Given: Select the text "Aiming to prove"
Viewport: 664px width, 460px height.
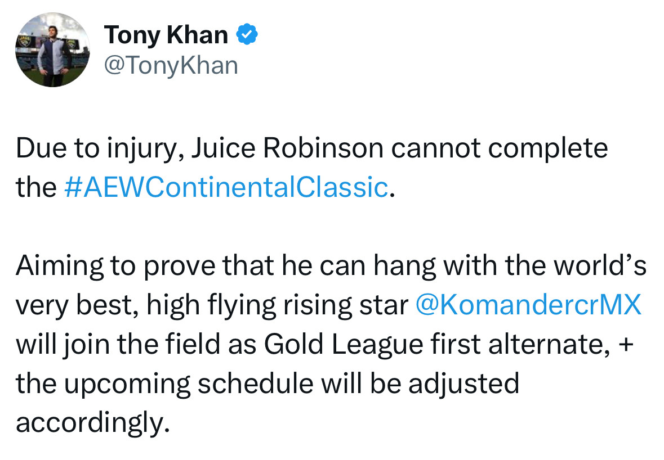Looking at the screenshot, I should (x=113, y=267).
